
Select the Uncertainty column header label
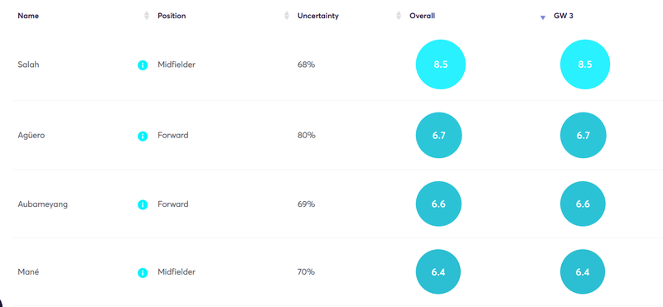318,16
